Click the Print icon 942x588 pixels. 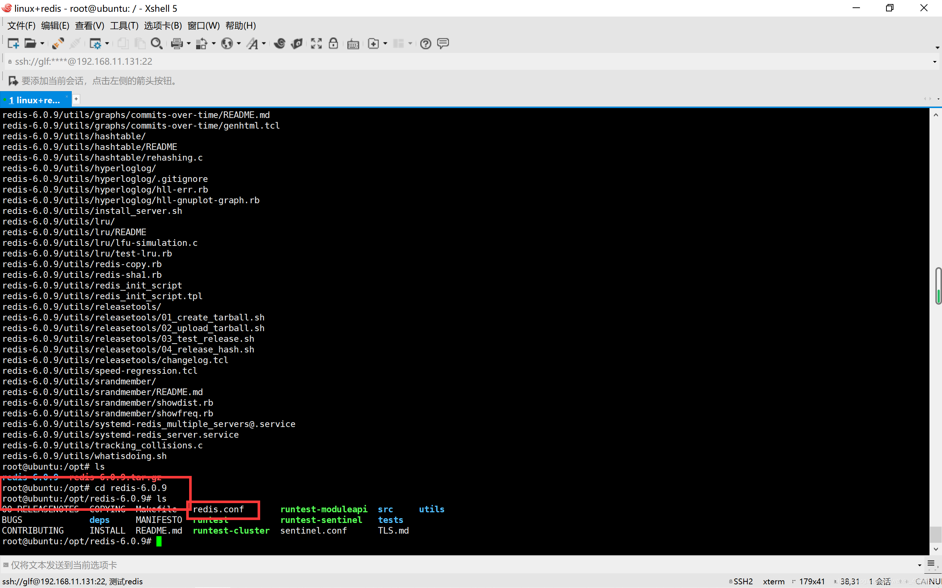177,43
